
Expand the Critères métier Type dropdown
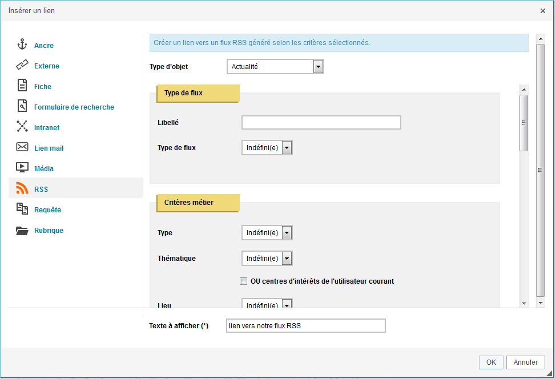(267, 233)
